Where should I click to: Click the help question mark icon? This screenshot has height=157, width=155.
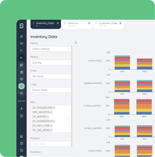[x=22, y=143]
